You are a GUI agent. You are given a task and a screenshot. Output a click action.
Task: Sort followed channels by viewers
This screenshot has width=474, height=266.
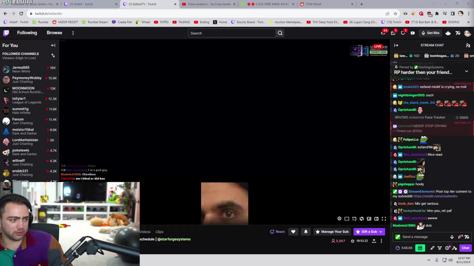pos(53,55)
